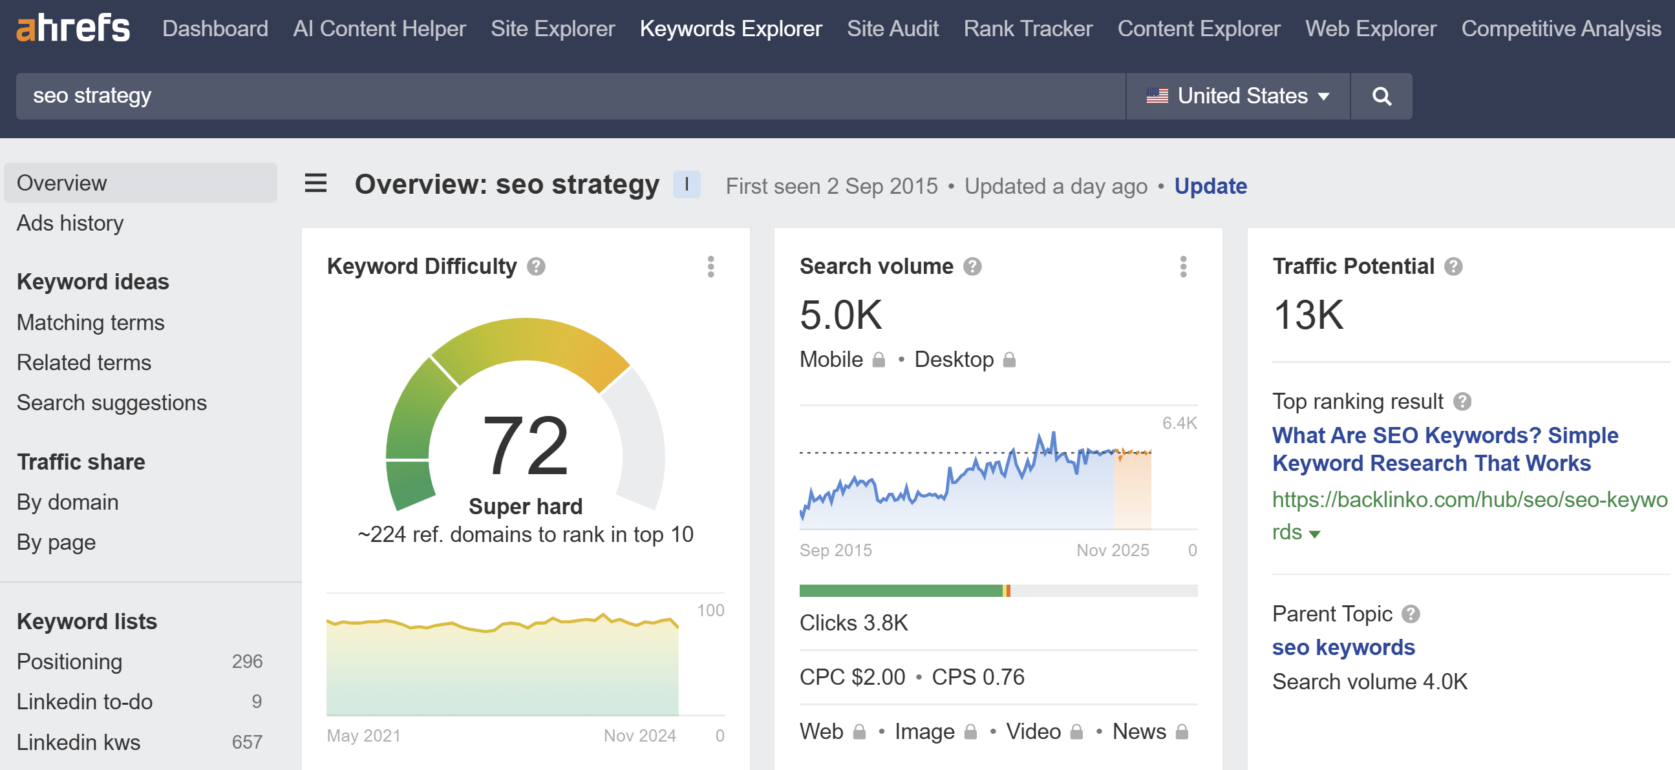The image size is (1675, 770).
Task: Click the green clicks distribution bar
Action: [901, 590]
